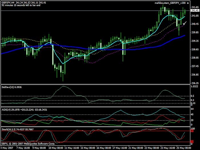Click the 4 May 2007 date label

7,148
